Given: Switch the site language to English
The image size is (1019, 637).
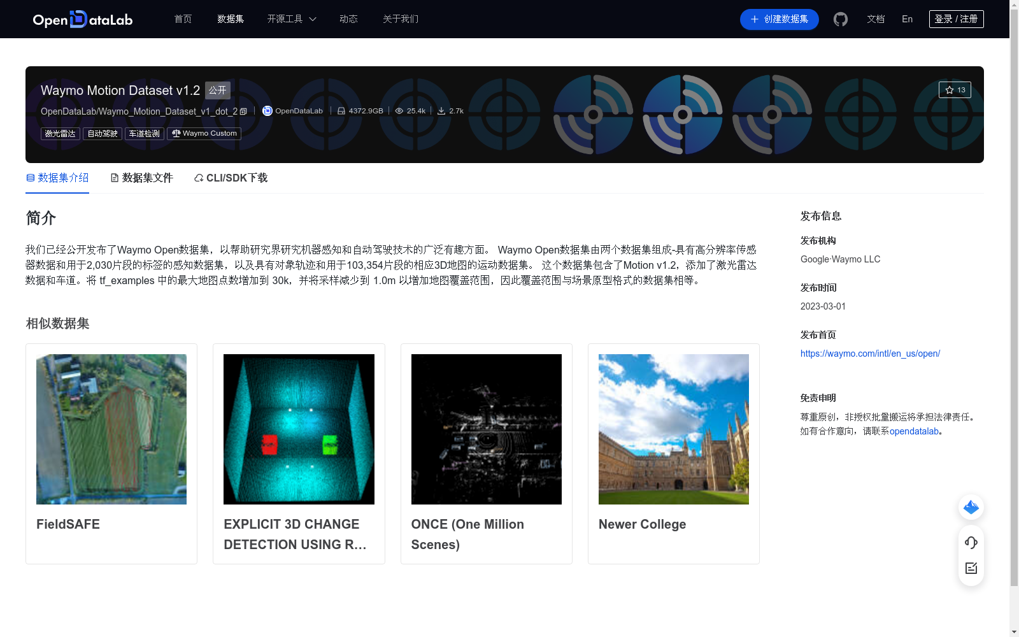Looking at the screenshot, I should coord(906,19).
